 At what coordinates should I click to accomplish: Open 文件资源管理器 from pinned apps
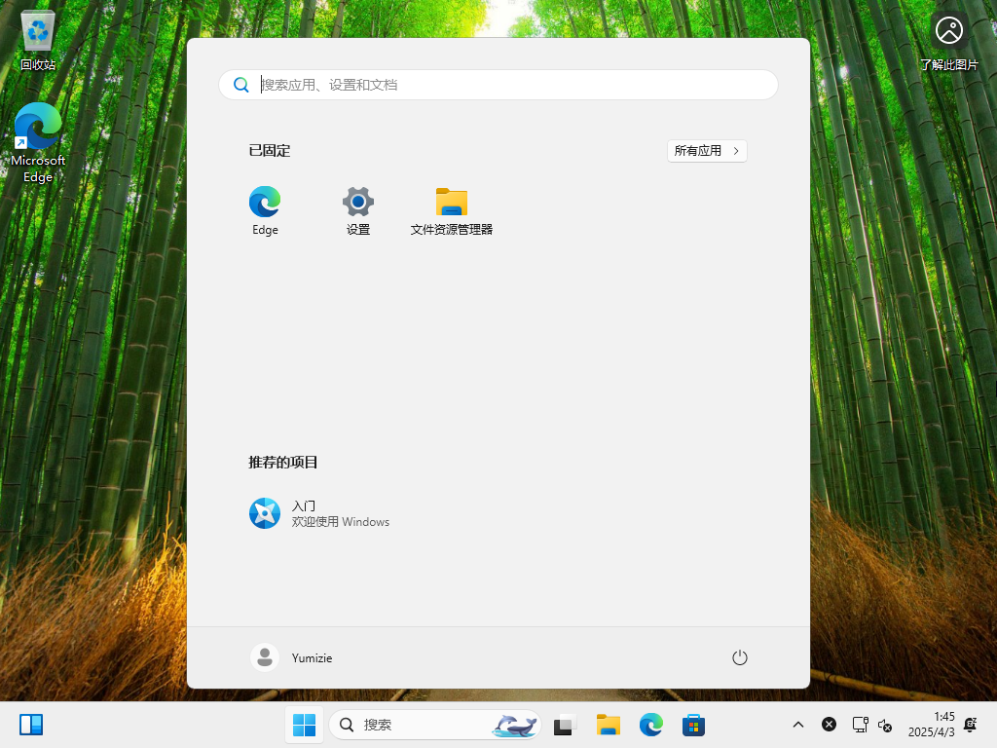451,202
